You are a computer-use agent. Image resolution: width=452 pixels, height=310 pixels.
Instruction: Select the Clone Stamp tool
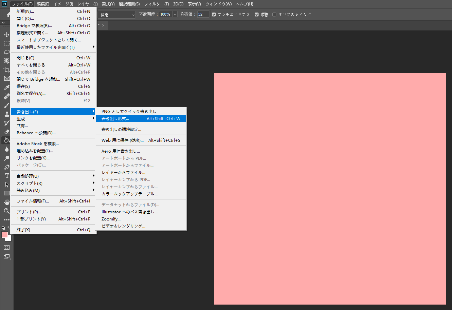tap(6, 114)
